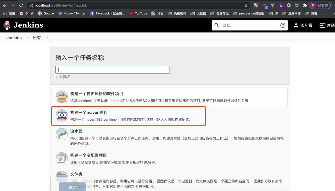335x191 pixels.
Task: Open the 尚德机构 bookmarks folder
Action: [177, 13]
